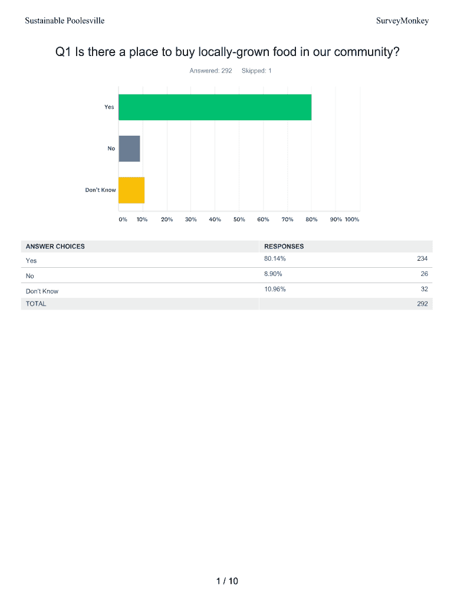Click the 8.90% value in table
This screenshot has width=454, height=604.
274,274
